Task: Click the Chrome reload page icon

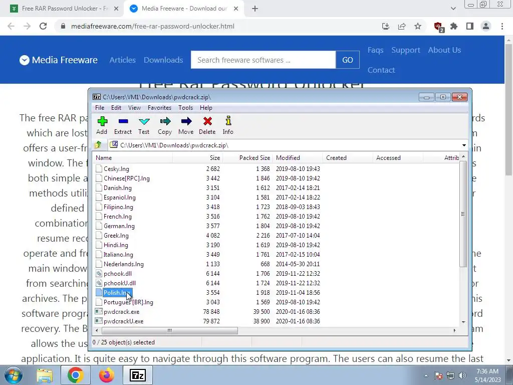Action: click(x=43, y=26)
